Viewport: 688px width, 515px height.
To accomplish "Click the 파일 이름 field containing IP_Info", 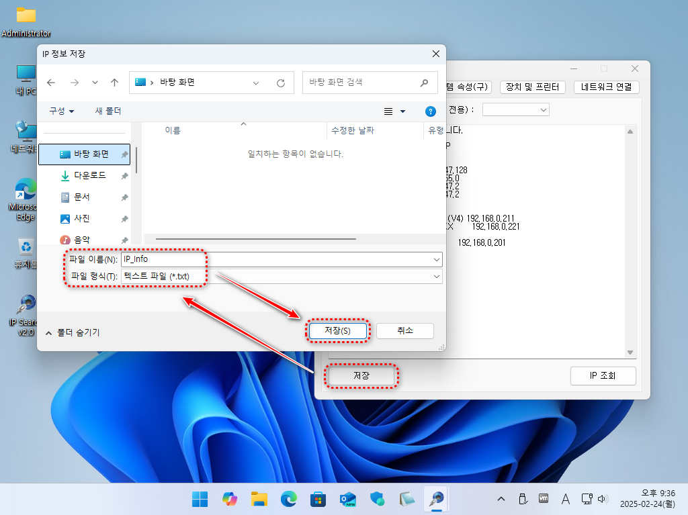I will point(282,259).
